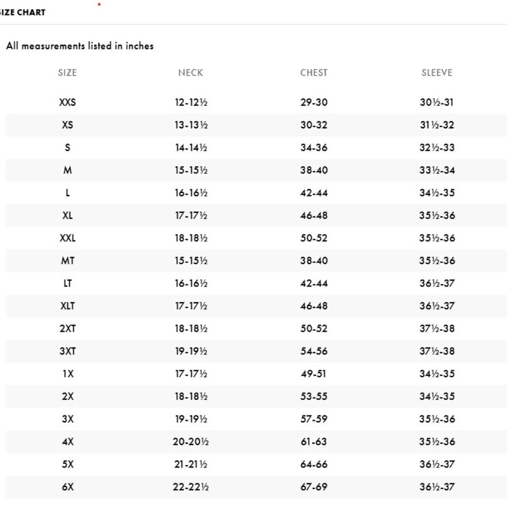This screenshot has height=507, width=507.
Task: Click chest measurement 34-36 for size S
Action: 314,148
